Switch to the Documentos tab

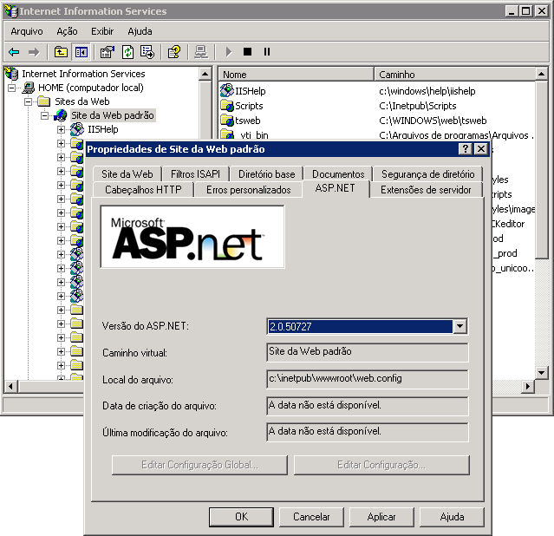pos(338,174)
